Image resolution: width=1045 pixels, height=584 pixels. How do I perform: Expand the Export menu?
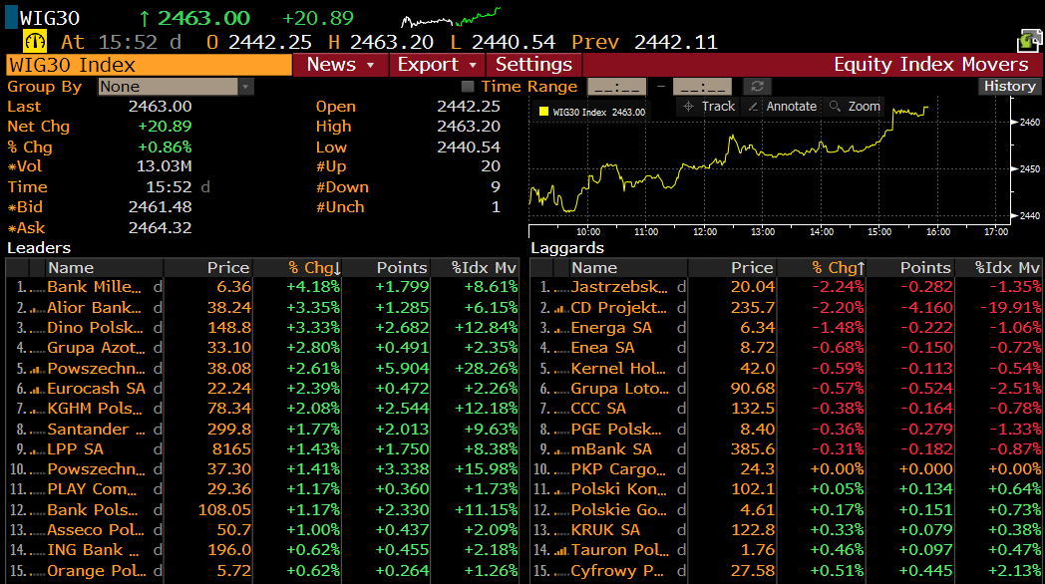click(x=436, y=65)
